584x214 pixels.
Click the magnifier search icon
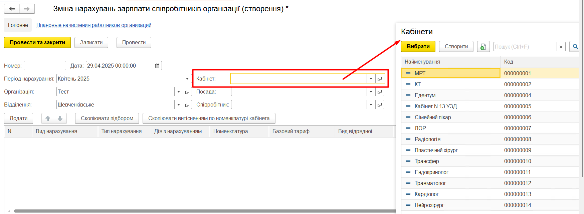pyautogui.click(x=575, y=47)
